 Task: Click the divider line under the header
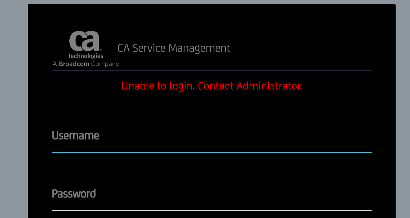click(212, 71)
